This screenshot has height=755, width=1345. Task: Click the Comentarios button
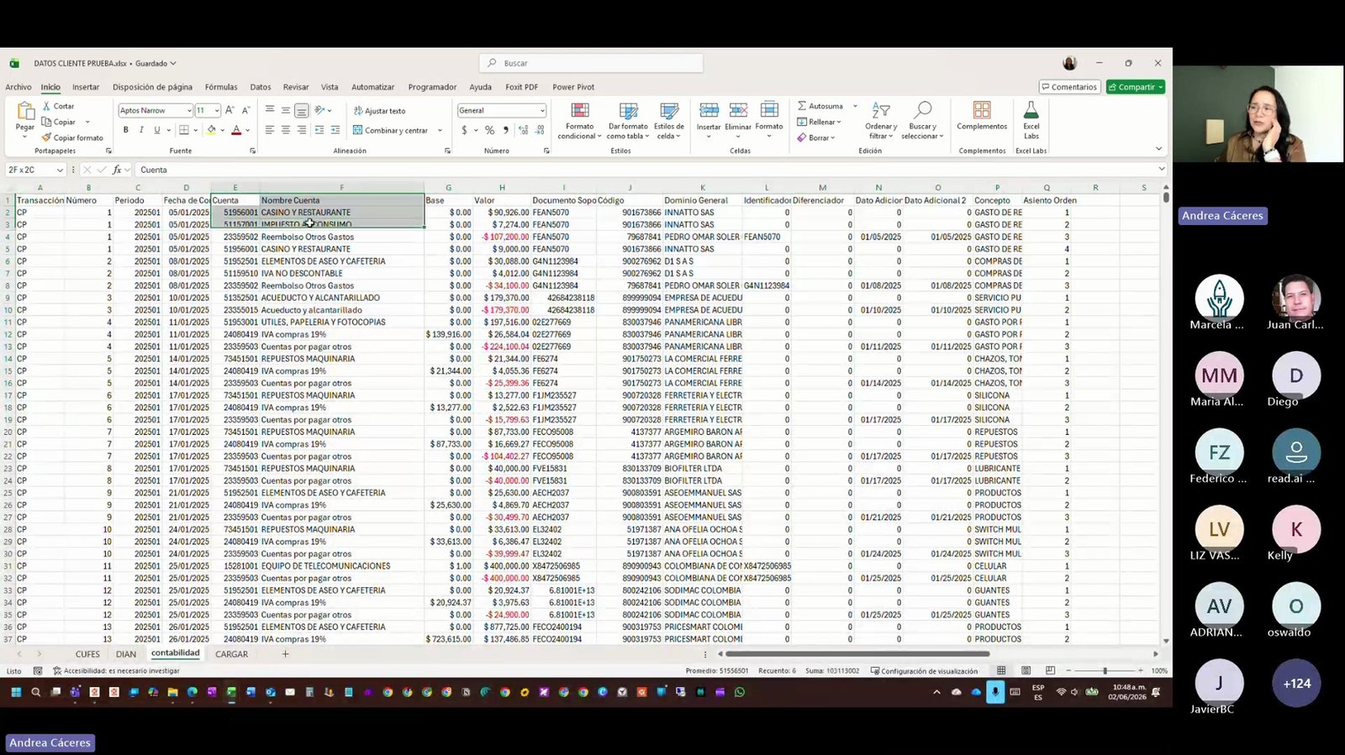click(1069, 87)
